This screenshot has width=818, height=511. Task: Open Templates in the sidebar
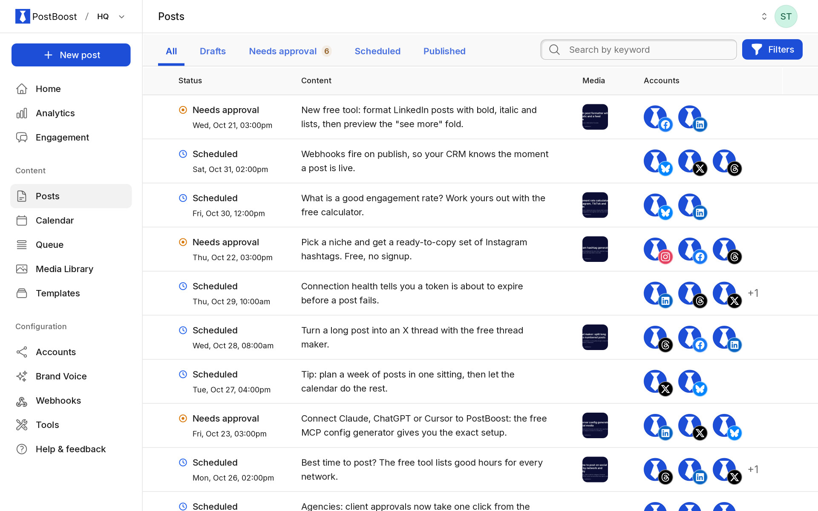pos(71,293)
